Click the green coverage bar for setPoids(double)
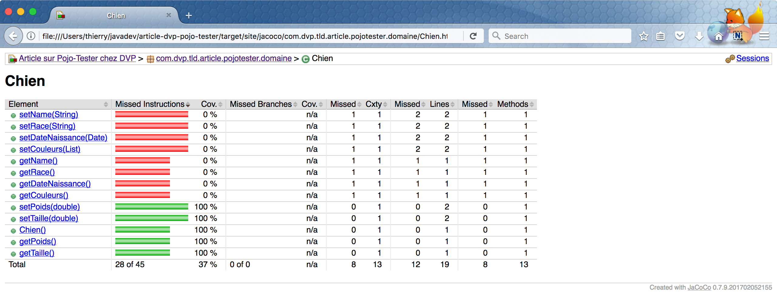This screenshot has height=303, width=777. click(151, 207)
